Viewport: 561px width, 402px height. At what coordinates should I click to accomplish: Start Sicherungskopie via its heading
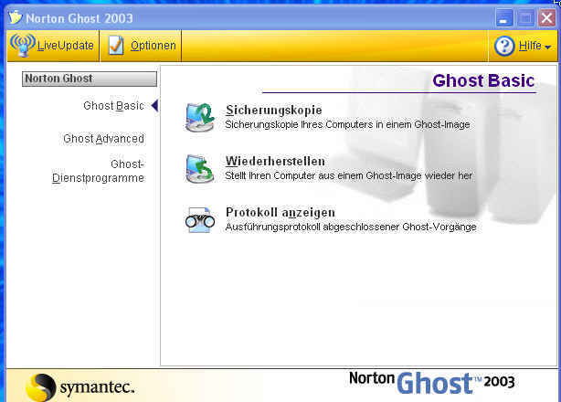click(x=274, y=111)
